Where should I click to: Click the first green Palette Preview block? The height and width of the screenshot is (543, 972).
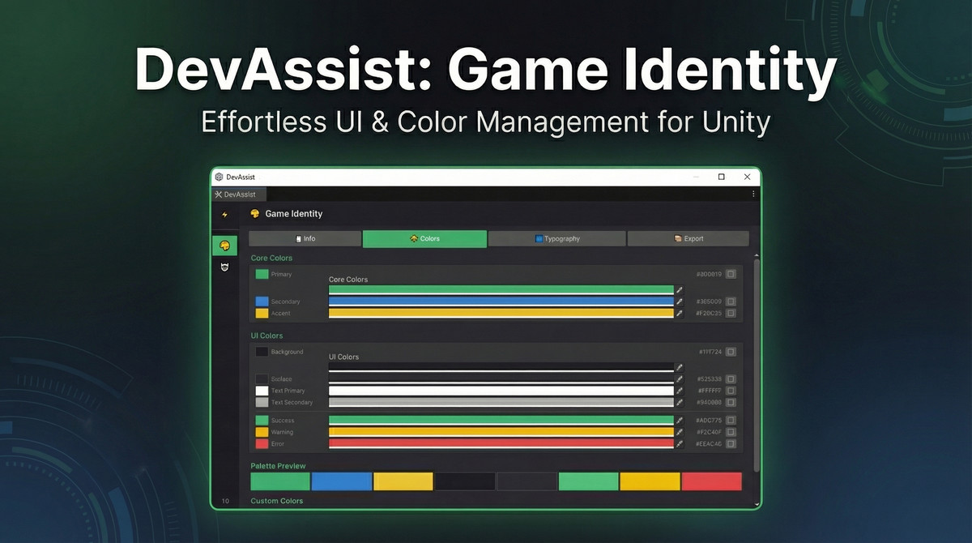(280, 481)
